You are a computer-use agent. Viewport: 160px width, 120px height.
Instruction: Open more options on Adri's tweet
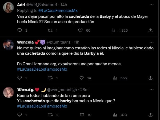[x=151, y=5]
